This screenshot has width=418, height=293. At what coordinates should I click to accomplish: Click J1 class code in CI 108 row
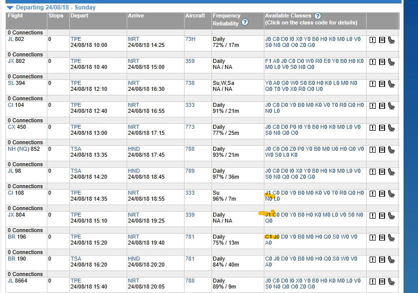point(268,193)
